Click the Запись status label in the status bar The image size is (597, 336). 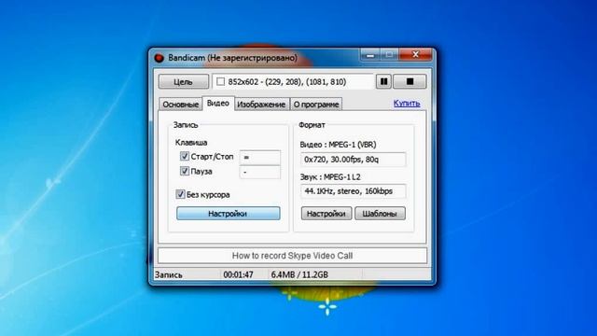pyautogui.click(x=169, y=274)
